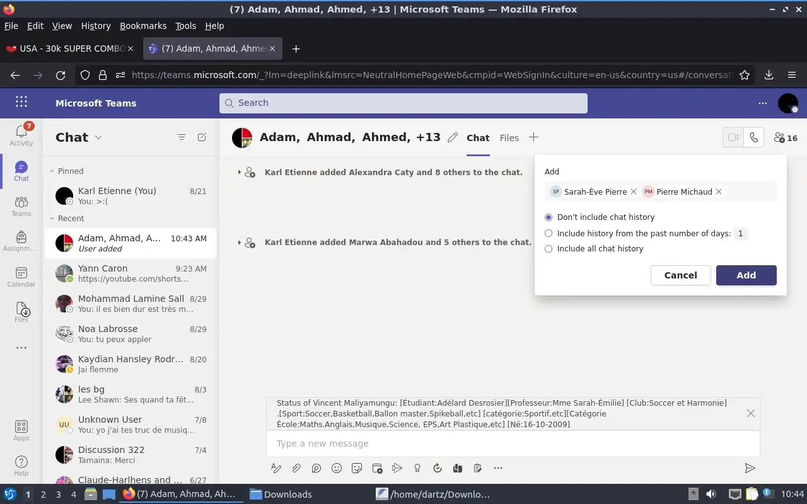Screen dimensions: 807x504
Task: Open the Mohammad Lamine Sall chat
Action: click(x=131, y=304)
